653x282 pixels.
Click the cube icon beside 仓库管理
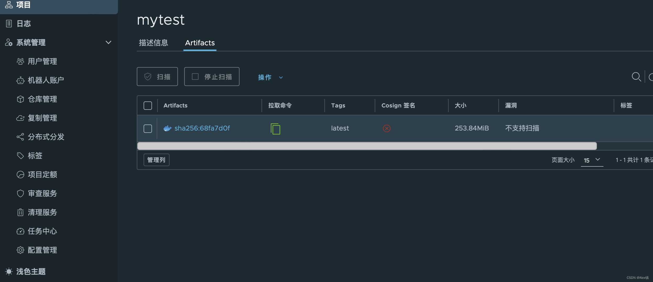pyautogui.click(x=20, y=99)
